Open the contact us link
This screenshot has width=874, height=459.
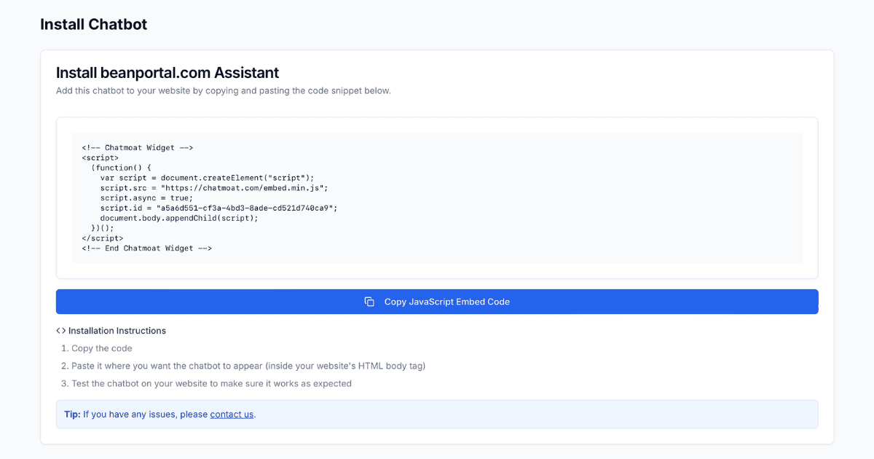point(232,415)
